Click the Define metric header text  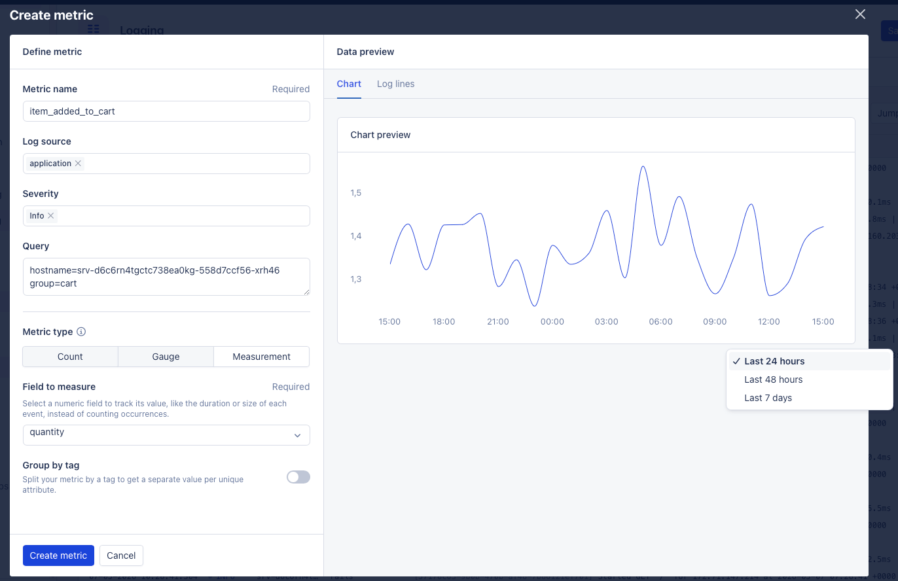coord(52,52)
